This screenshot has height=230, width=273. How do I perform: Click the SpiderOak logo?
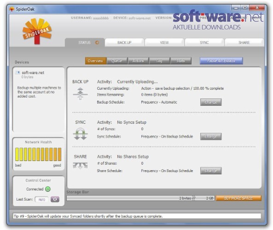click(x=37, y=31)
